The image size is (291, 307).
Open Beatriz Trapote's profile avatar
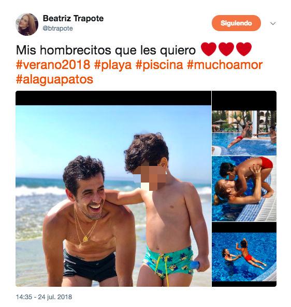click(27, 24)
